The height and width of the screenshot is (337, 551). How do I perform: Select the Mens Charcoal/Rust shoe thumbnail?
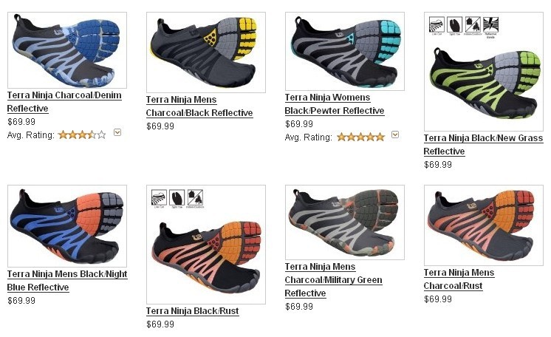[484, 225]
